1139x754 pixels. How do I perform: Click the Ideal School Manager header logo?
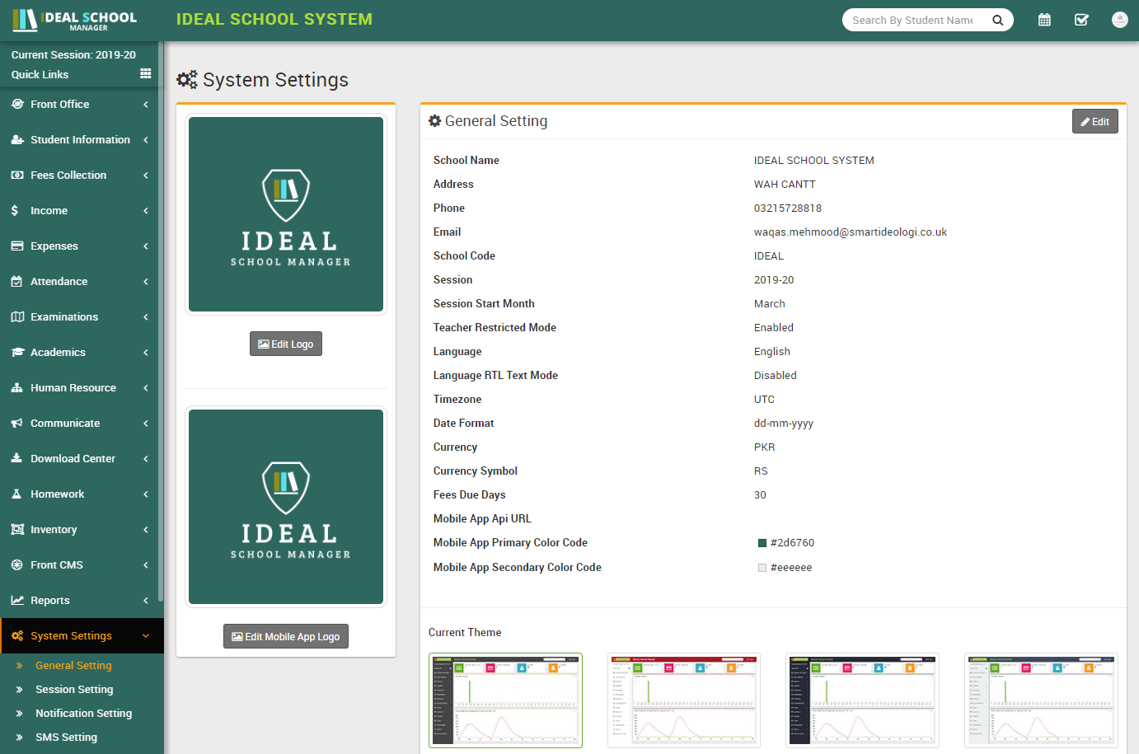click(75, 21)
